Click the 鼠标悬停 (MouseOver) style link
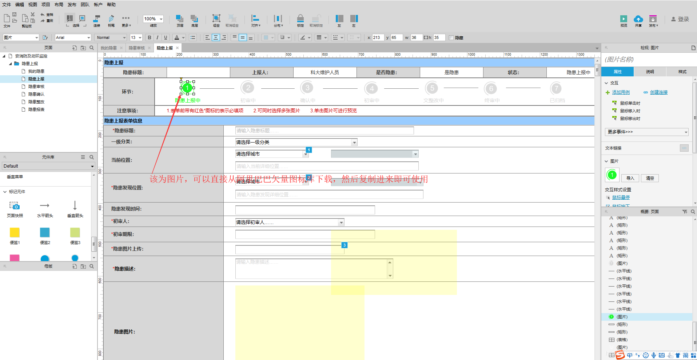 [x=621, y=197]
